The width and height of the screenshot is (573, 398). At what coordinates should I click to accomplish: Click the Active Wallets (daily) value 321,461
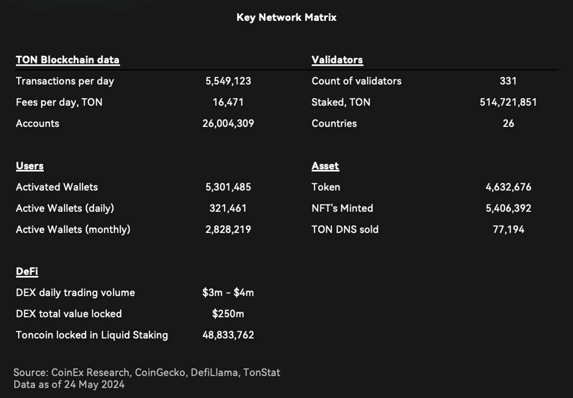coord(228,208)
